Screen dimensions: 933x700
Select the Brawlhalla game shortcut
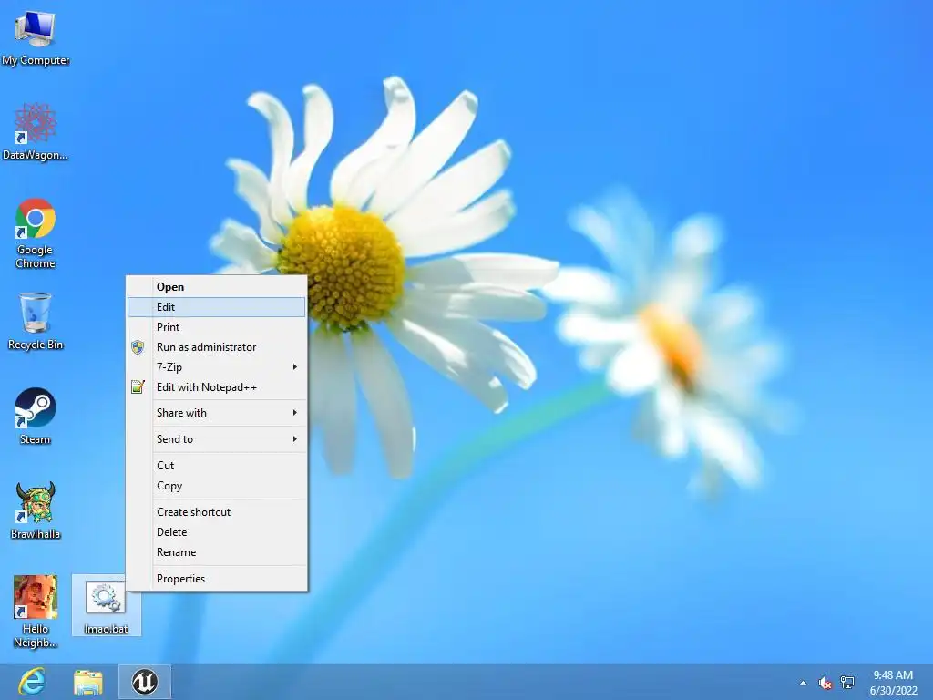click(x=36, y=510)
